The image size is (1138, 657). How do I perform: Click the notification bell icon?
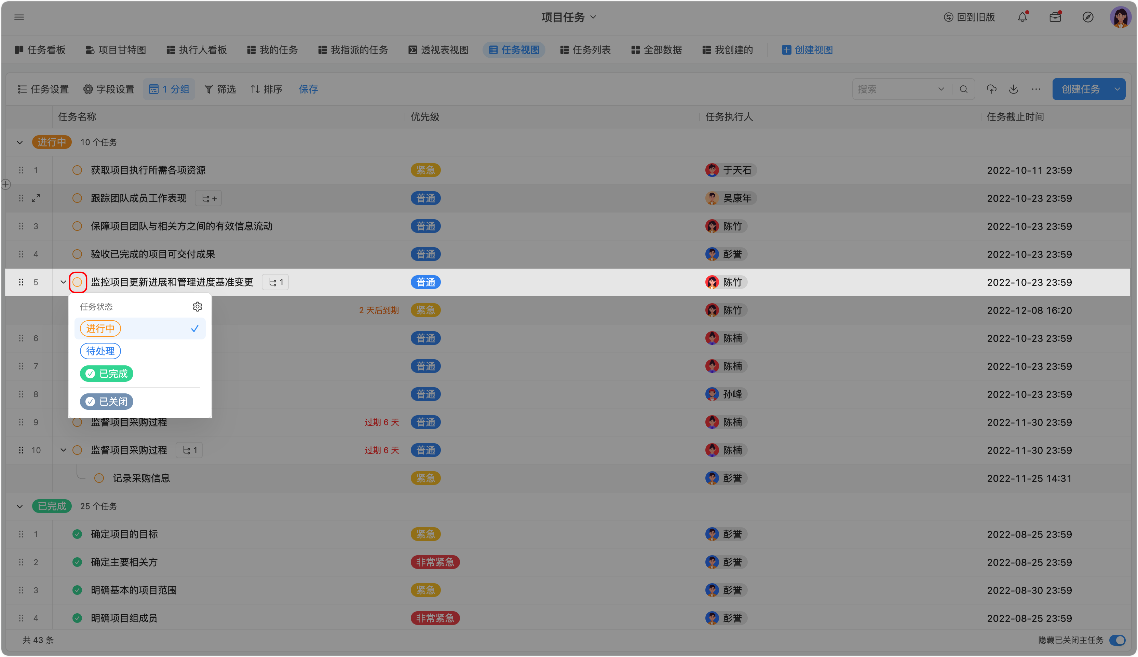[x=1022, y=17]
